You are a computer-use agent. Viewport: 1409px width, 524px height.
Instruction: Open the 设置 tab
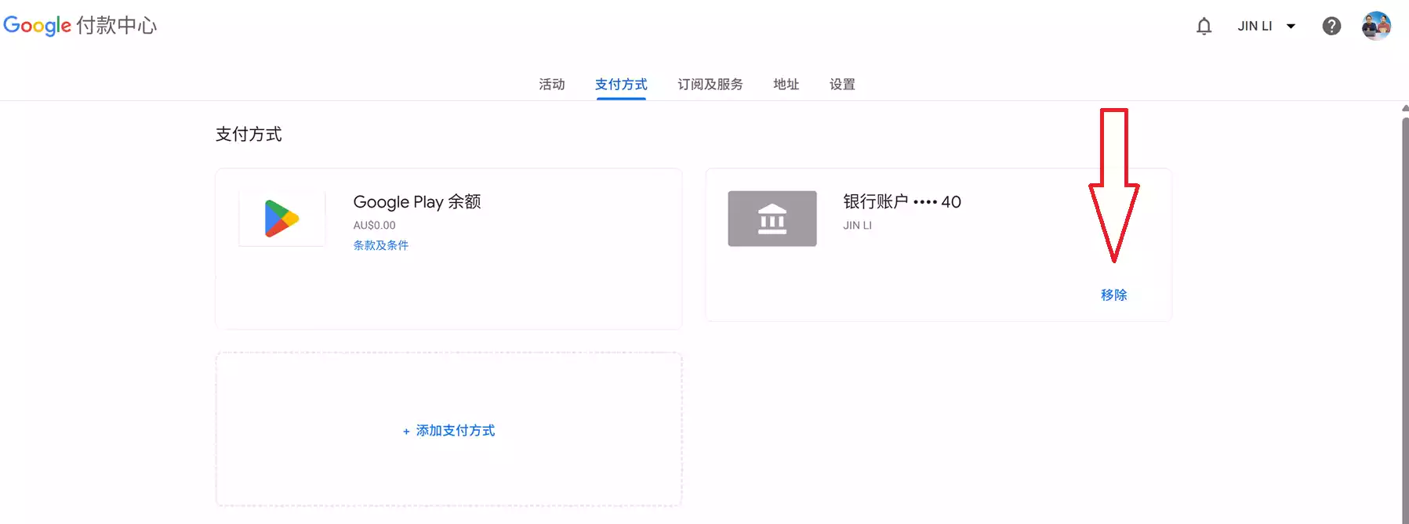[x=842, y=84]
